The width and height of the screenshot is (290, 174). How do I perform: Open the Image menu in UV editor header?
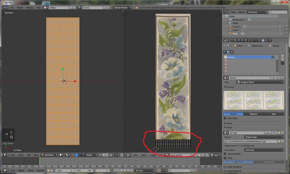tap(153, 155)
